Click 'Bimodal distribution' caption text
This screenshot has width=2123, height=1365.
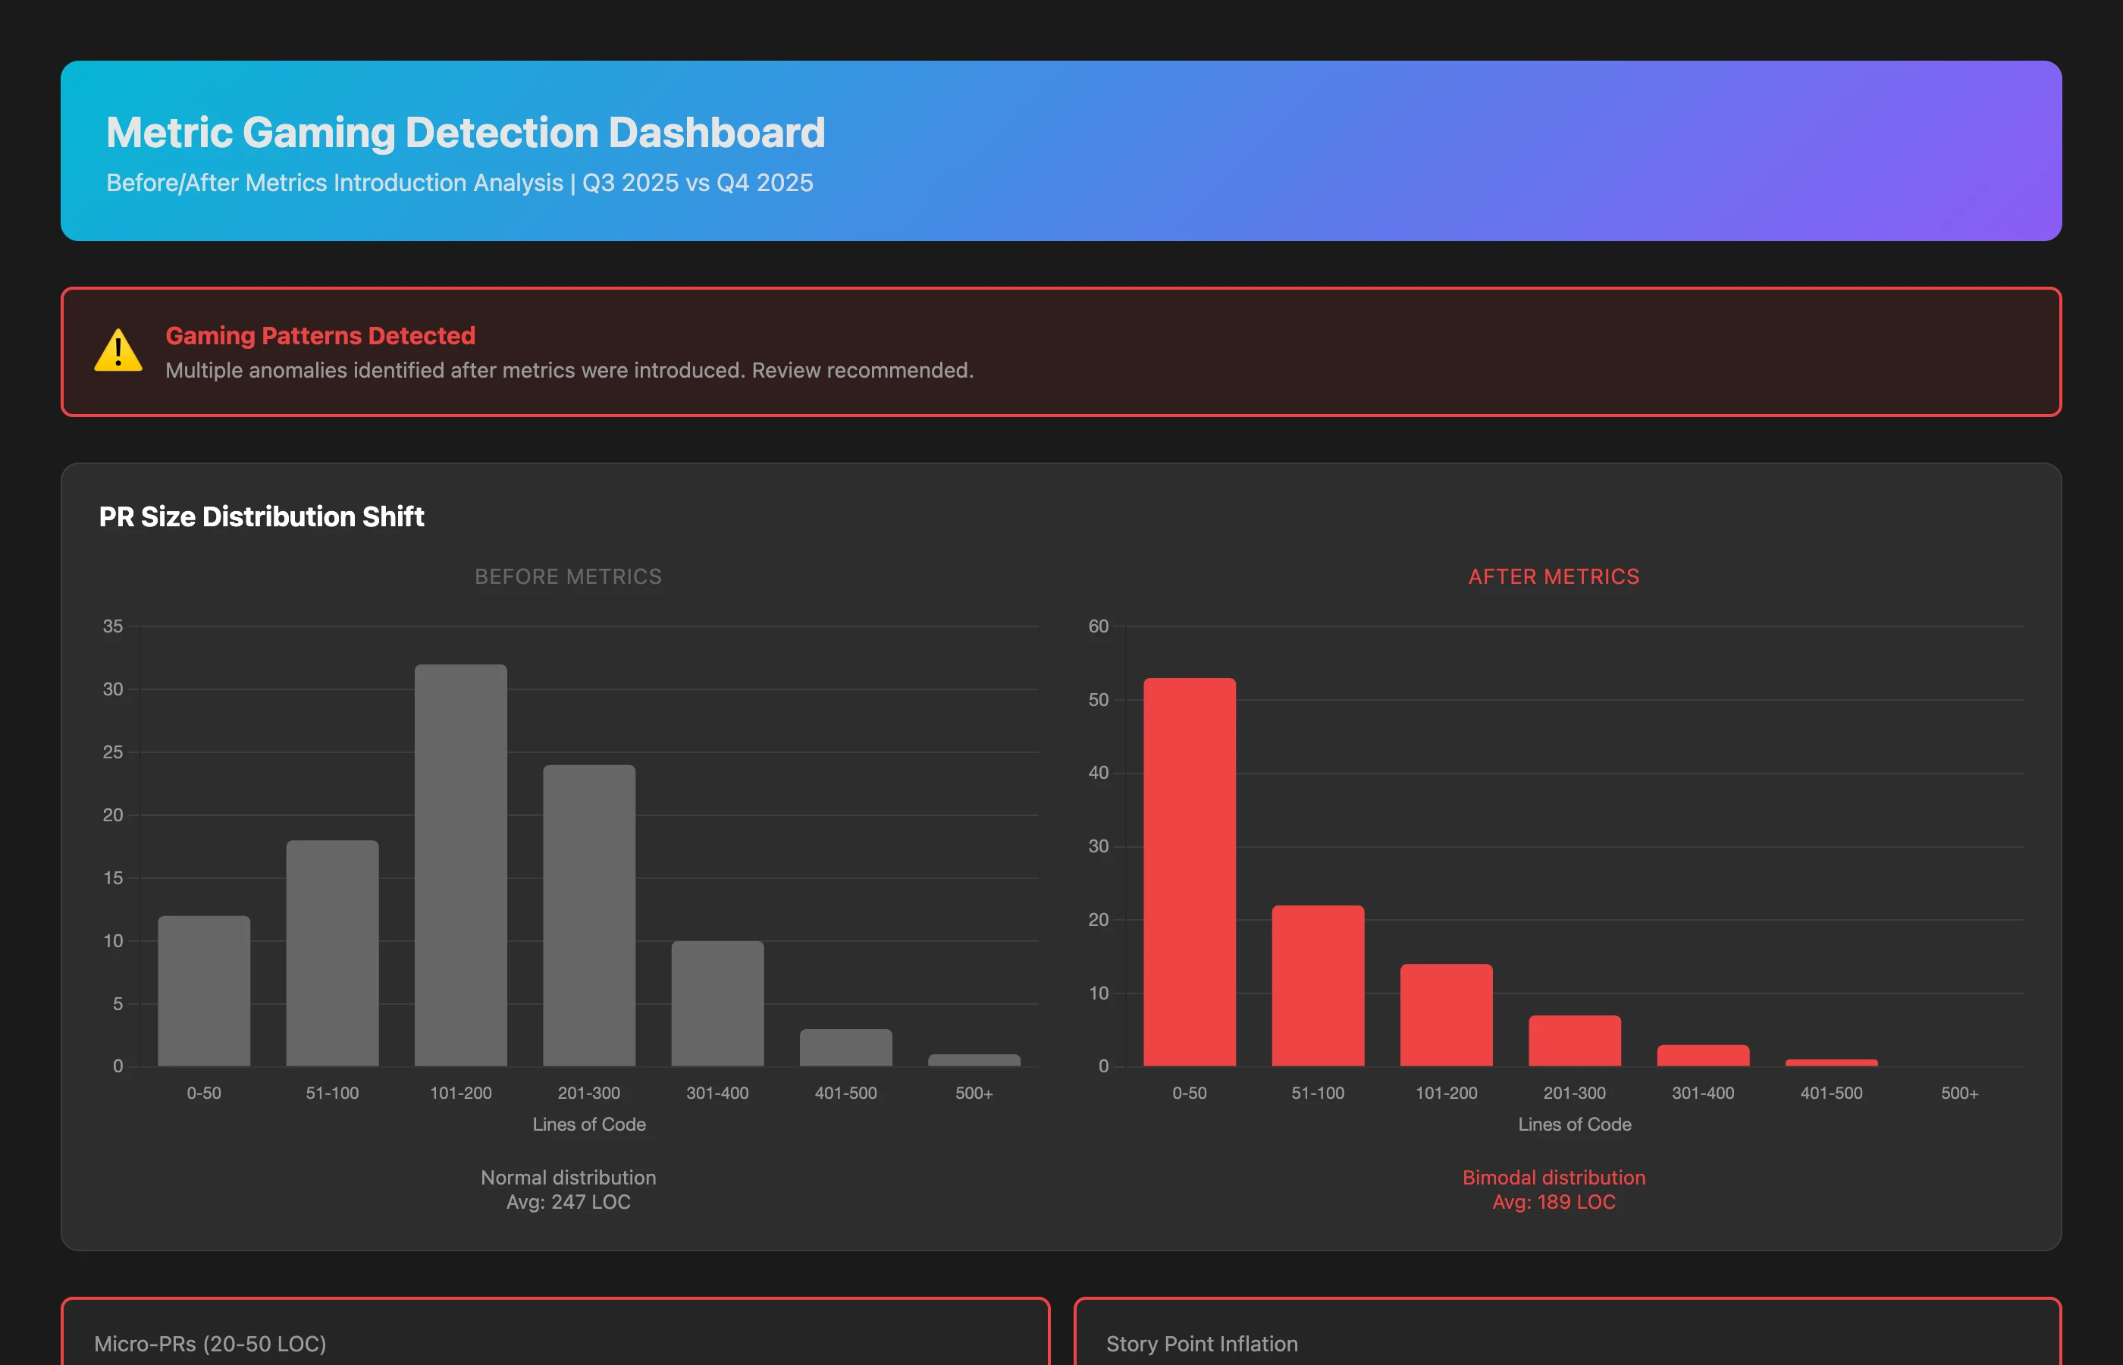1554,1178
